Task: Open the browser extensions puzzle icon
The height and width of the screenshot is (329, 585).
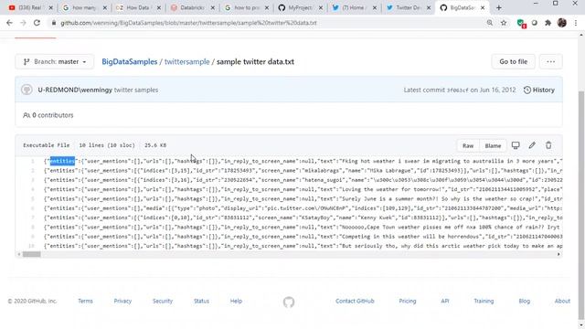Action: coord(548,23)
